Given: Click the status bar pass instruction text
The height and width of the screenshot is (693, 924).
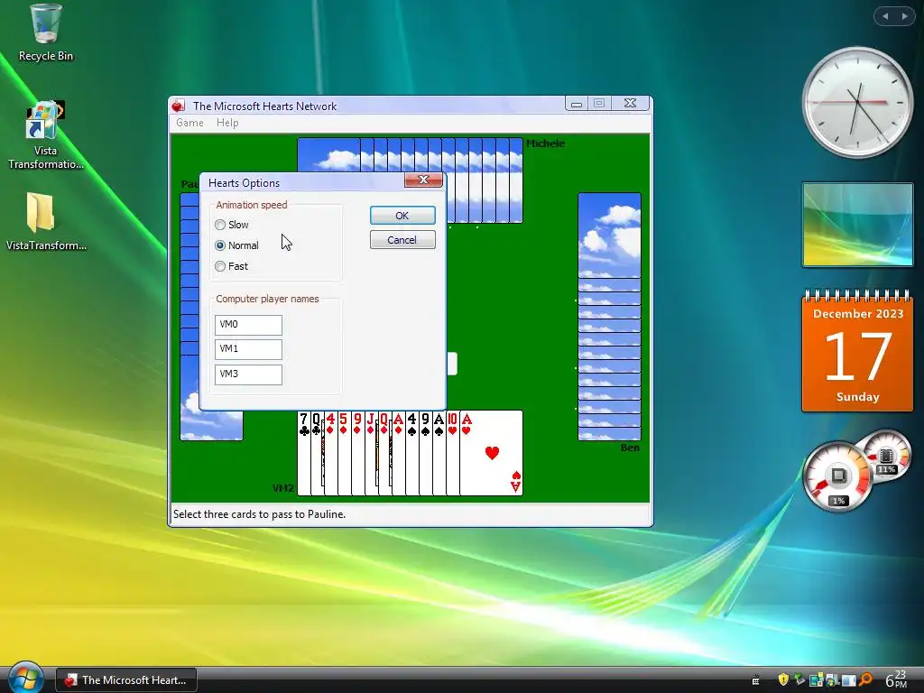Looking at the screenshot, I should click(259, 514).
